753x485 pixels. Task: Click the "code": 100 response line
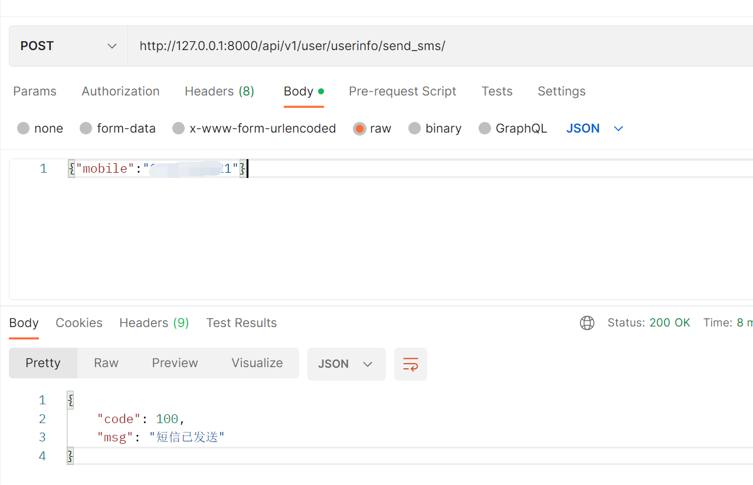click(142, 419)
